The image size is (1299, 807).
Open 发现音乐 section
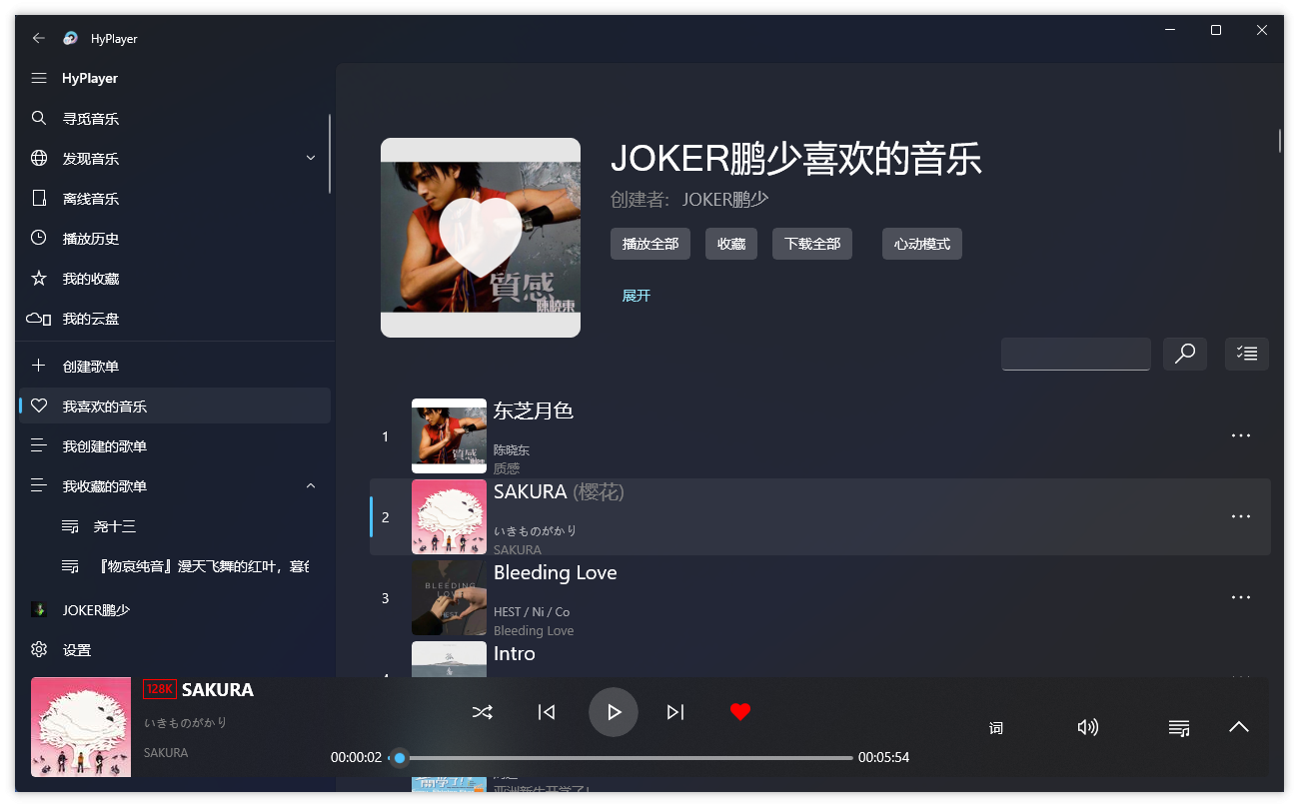pos(175,159)
